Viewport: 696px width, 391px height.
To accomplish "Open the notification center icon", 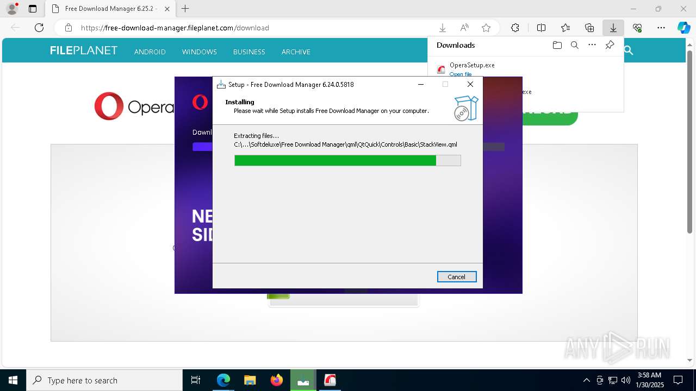I will click(x=678, y=380).
